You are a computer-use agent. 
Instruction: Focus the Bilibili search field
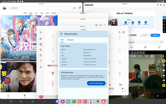(x=39, y=8)
